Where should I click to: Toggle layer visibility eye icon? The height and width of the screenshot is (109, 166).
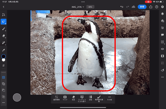162,49
